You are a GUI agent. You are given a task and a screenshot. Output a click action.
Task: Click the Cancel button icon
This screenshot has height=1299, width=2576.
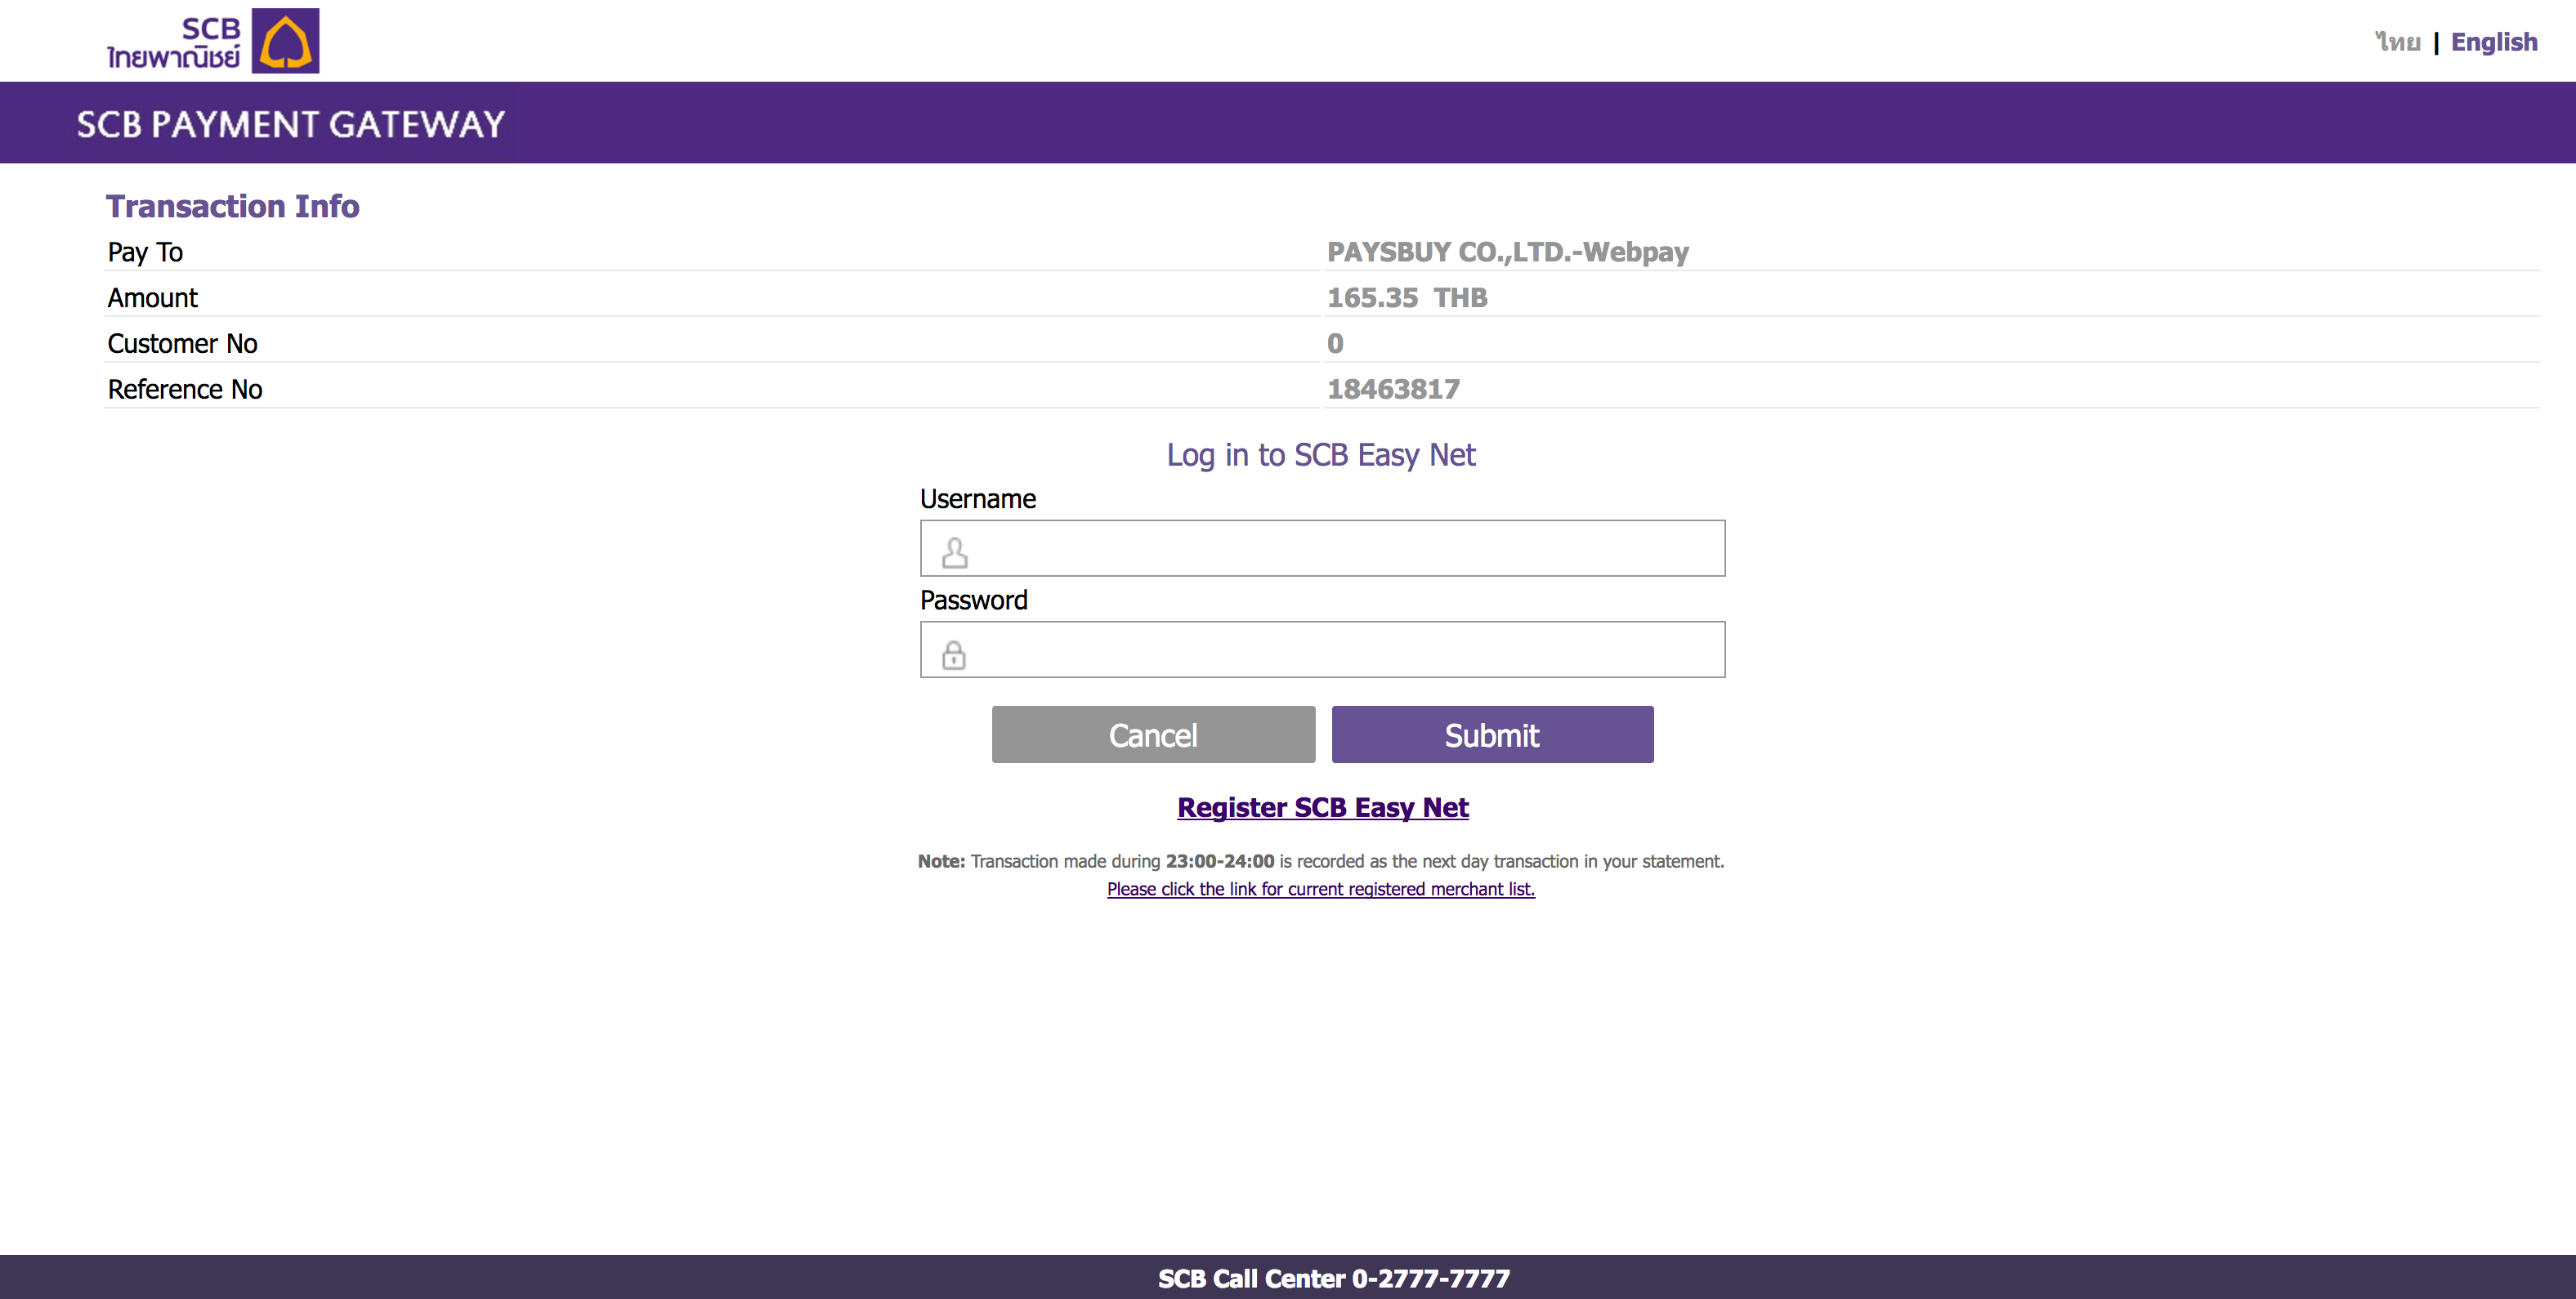coord(1155,732)
